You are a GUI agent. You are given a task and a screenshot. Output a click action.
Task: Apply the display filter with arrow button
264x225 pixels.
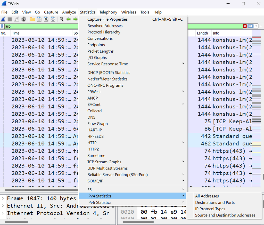pos(250,26)
